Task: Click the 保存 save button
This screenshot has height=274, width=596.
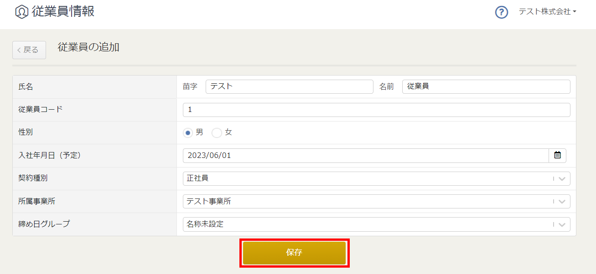Action: (x=294, y=253)
